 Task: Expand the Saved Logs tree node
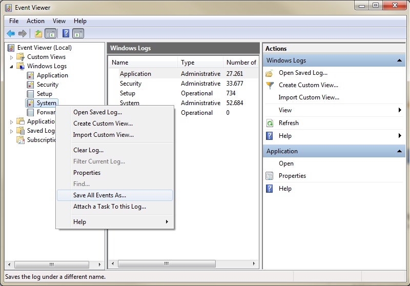click(x=11, y=131)
